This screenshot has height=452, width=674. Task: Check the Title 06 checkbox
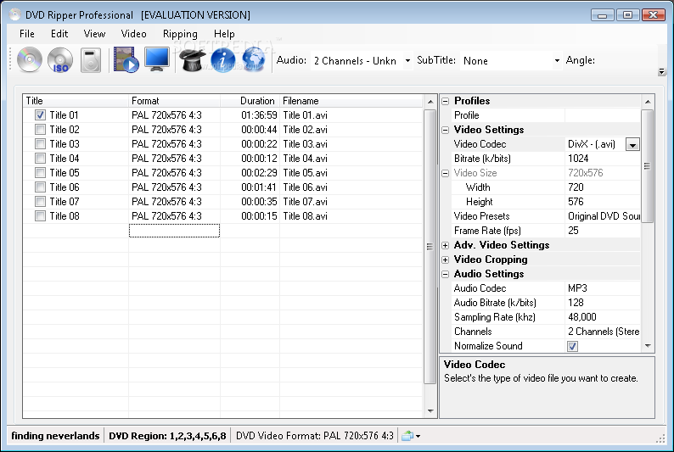click(x=40, y=187)
